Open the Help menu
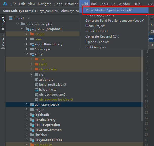 point(137,4)
